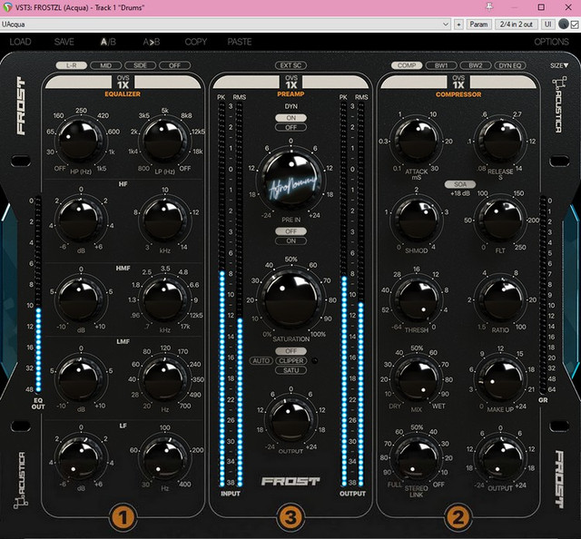Enable the SATU button
This screenshot has width=581, height=539.
click(290, 370)
